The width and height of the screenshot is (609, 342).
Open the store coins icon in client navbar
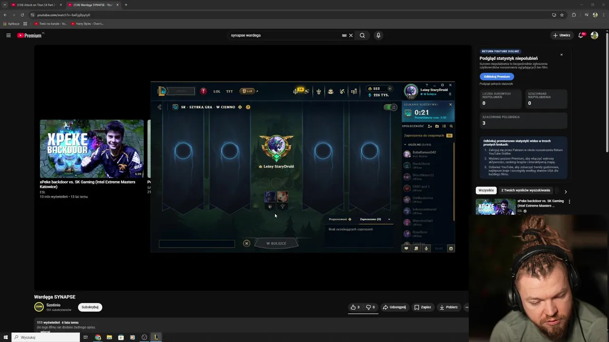point(354,91)
